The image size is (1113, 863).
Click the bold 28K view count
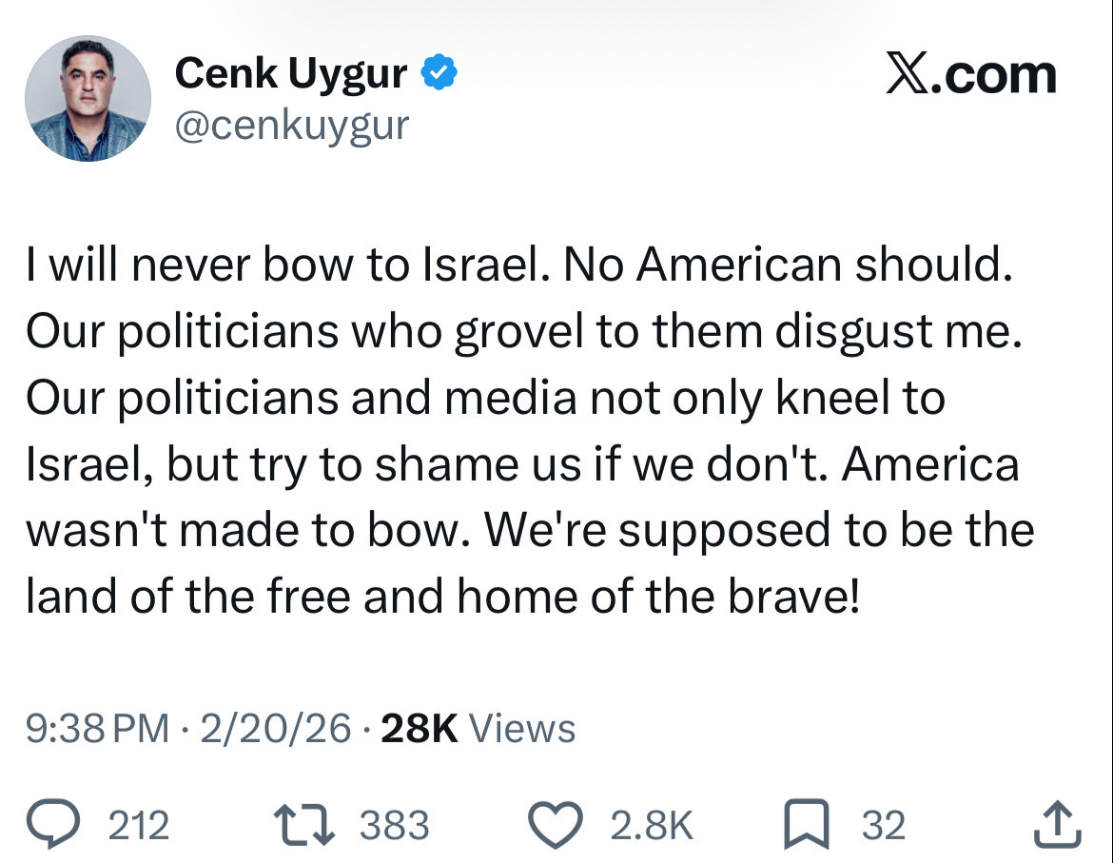pos(419,729)
